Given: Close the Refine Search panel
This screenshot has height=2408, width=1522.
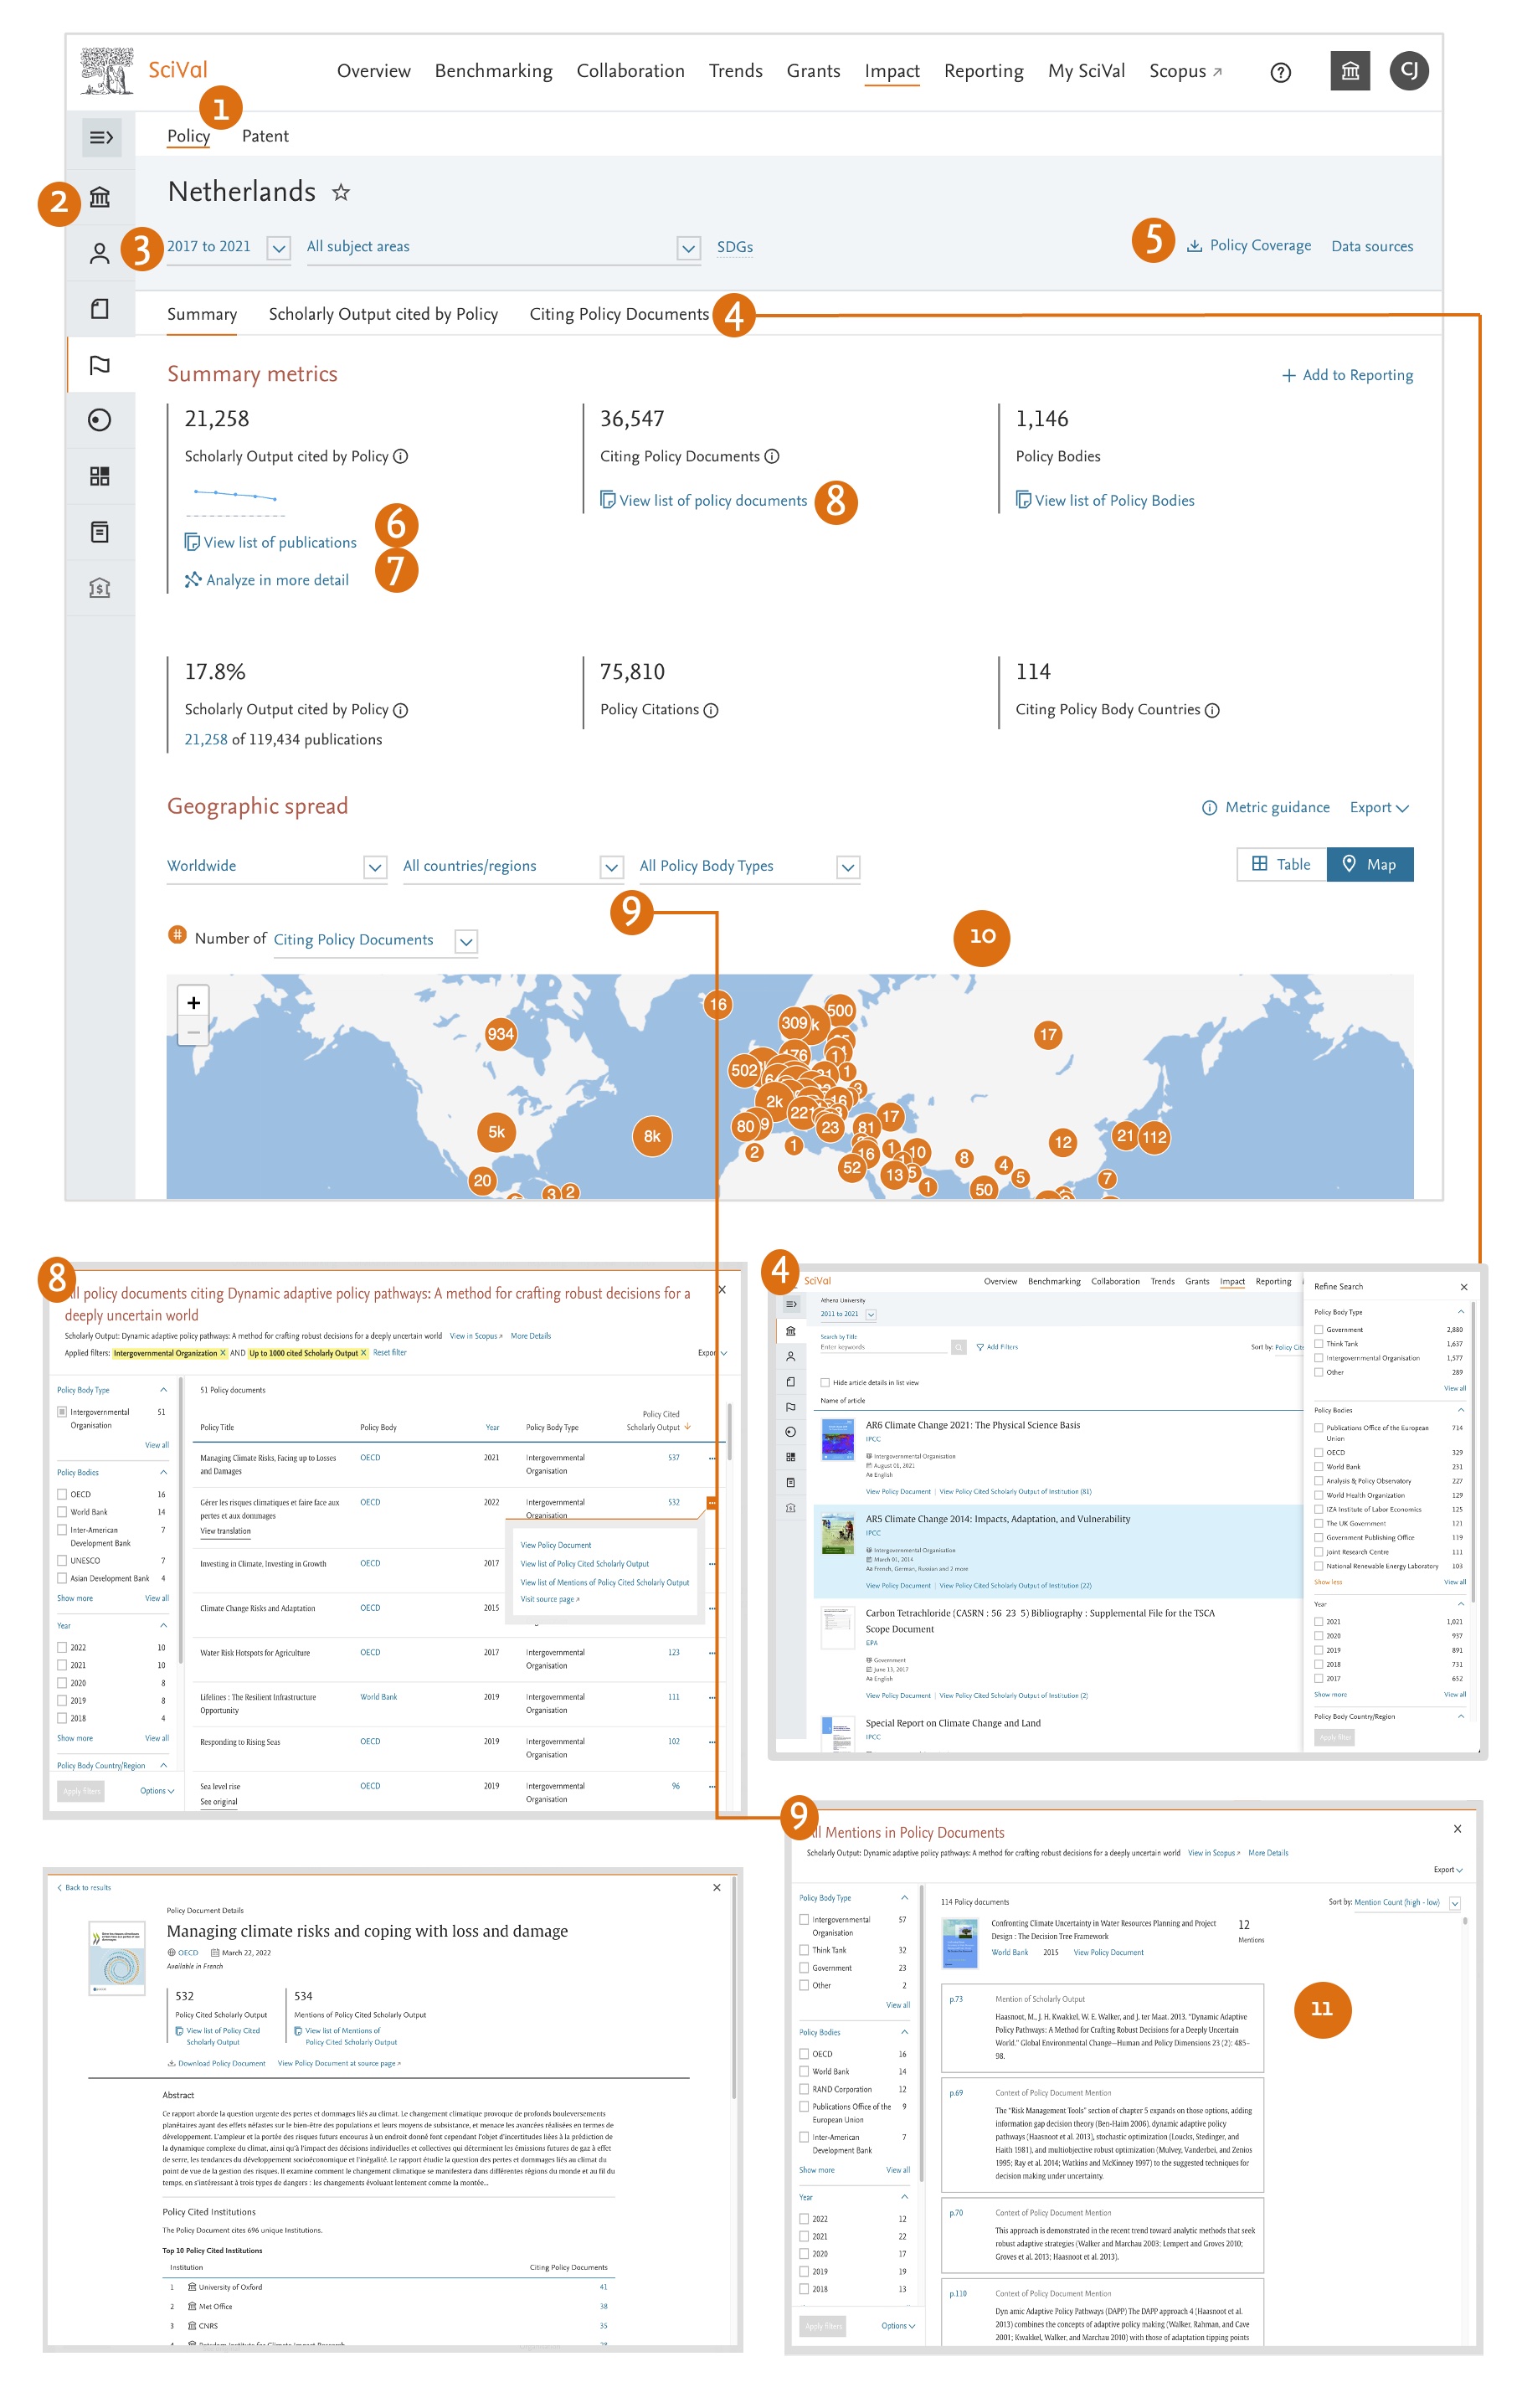Looking at the screenshot, I should [1464, 1287].
